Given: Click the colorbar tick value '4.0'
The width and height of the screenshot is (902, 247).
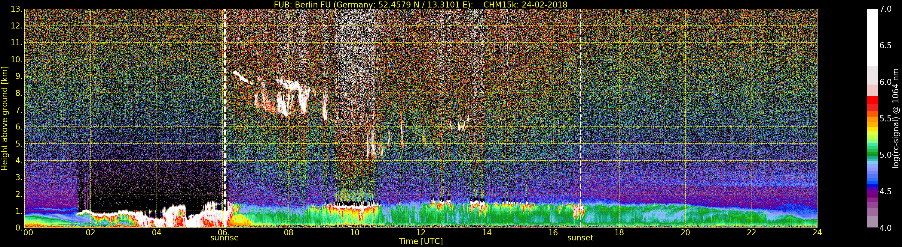Looking at the screenshot, I should [885, 228].
